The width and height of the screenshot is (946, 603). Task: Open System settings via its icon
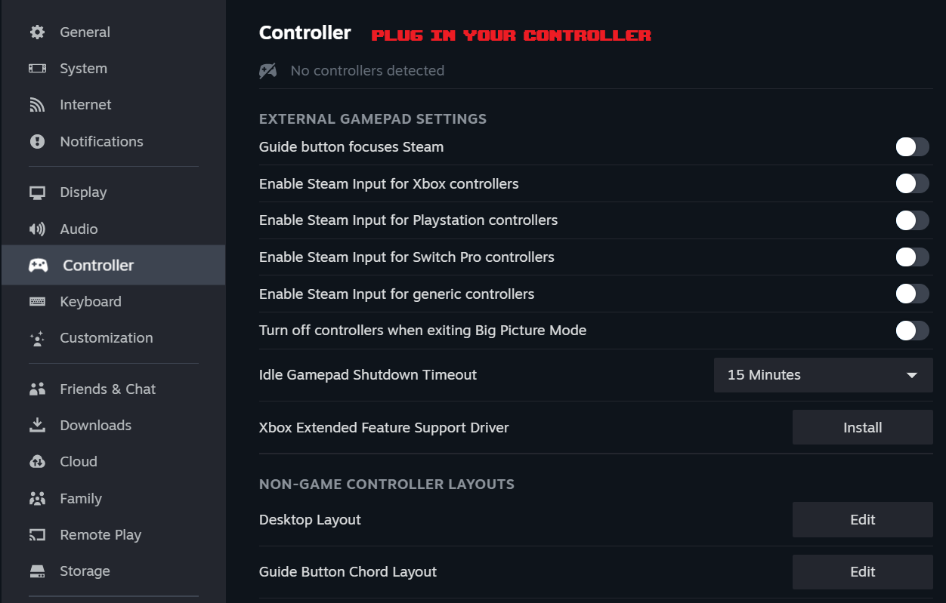tap(37, 69)
